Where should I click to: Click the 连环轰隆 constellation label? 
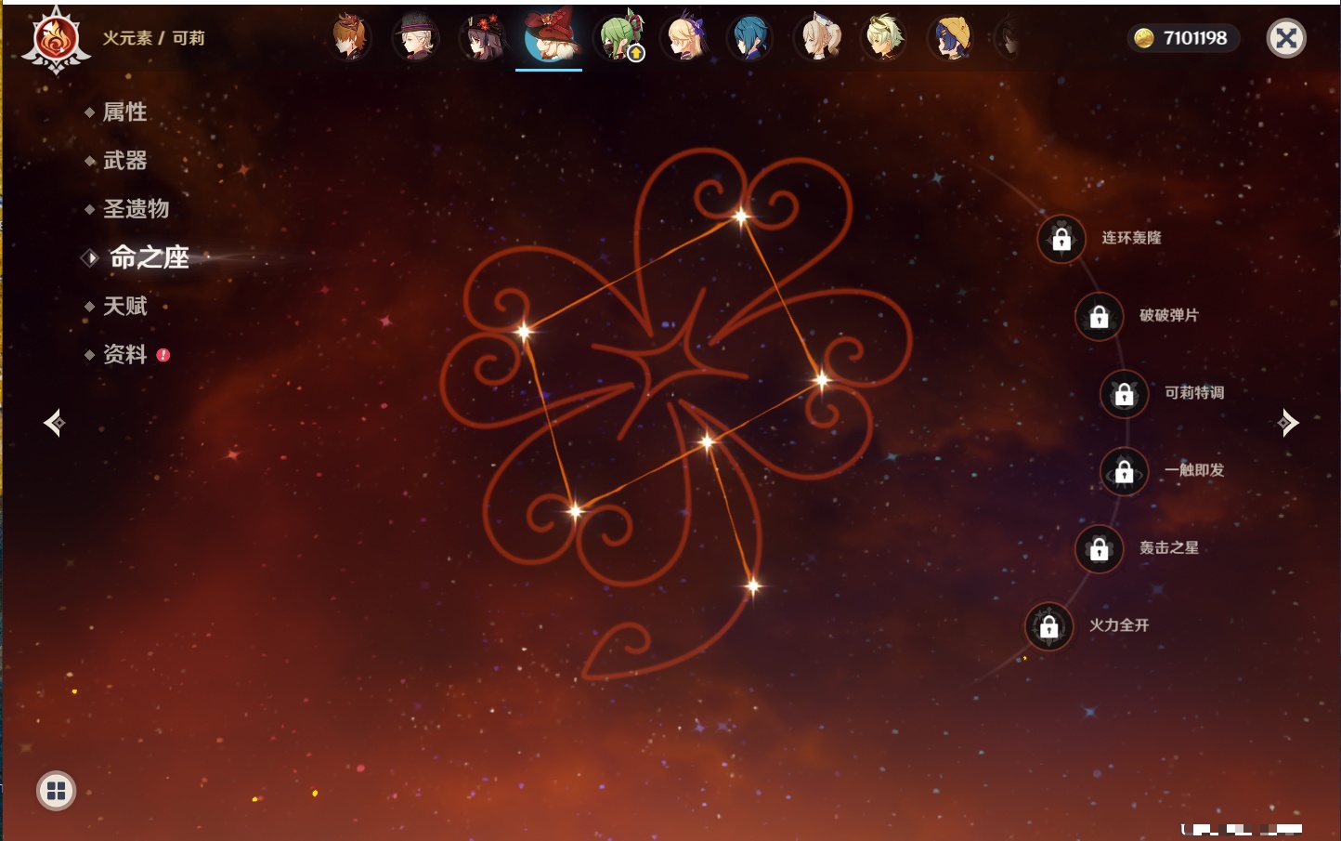tap(1131, 238)
